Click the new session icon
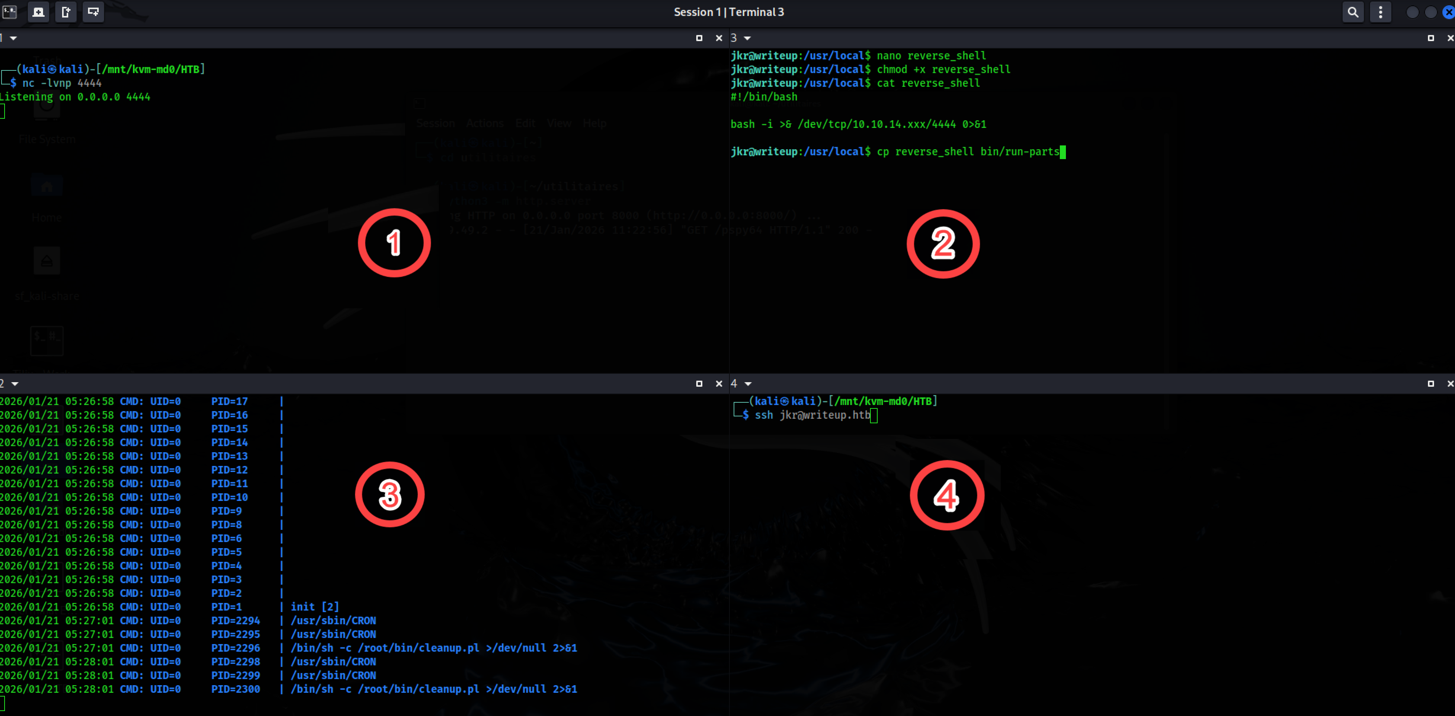Viewport: 1455px width, 716px height. [38, 12]
